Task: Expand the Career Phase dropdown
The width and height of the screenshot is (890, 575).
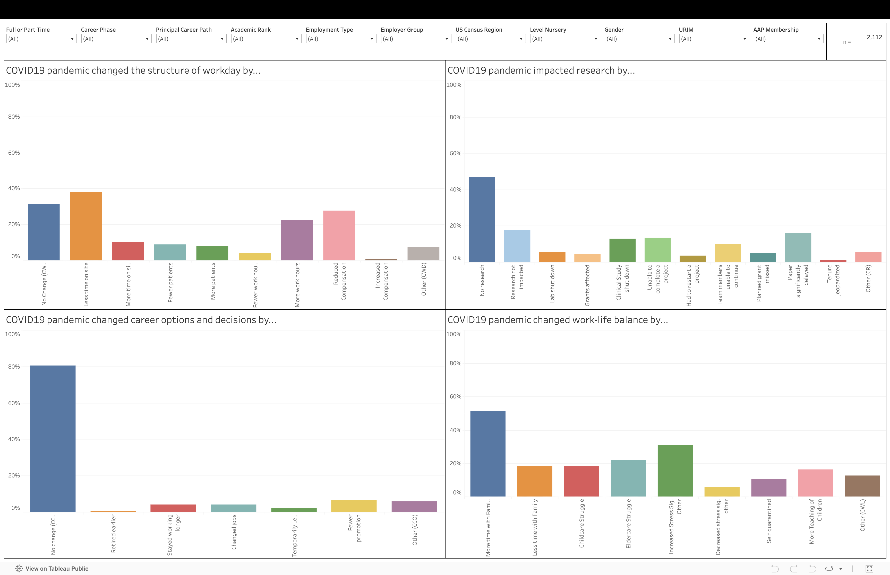Action: point(116,39)
